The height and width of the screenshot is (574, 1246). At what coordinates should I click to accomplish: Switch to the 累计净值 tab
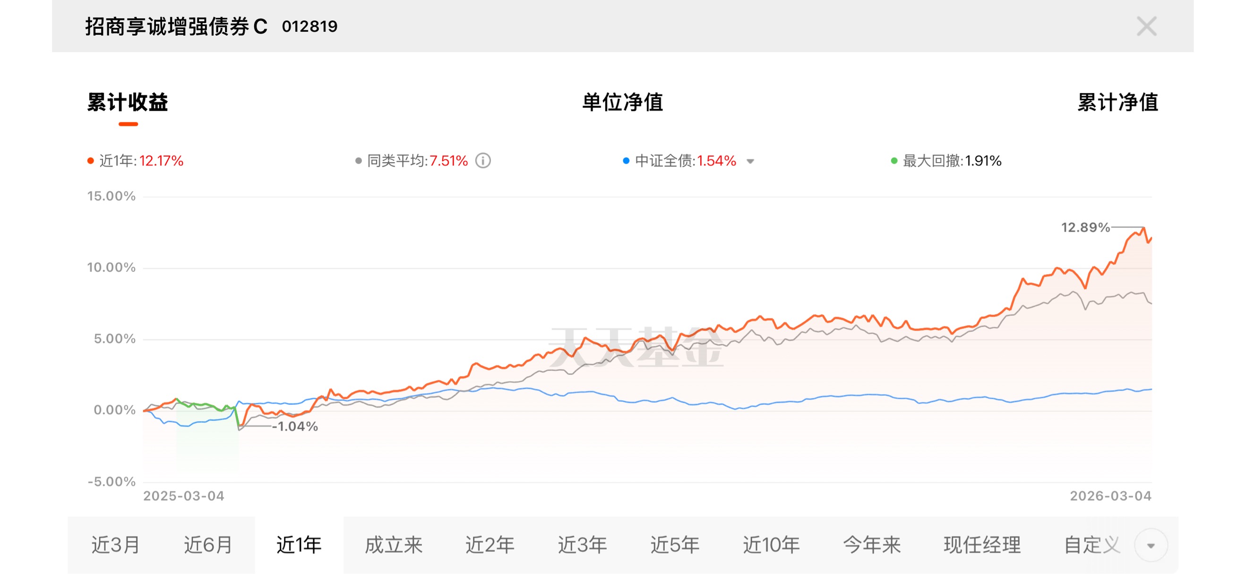pos(1117,103)
